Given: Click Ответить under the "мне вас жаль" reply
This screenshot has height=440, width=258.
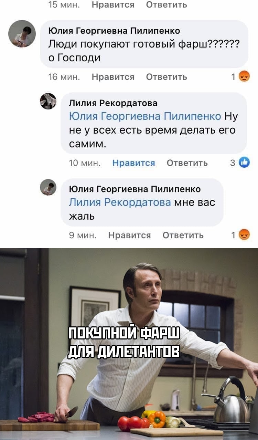Looking at the screenshot, I should click(x=183, y=235).
